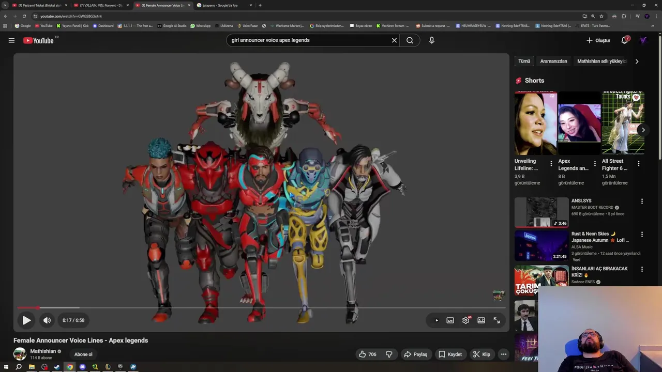Clear the search box text with X
Image resolution: width=662 pixels, height=372 pixels.
coord(394,40)
